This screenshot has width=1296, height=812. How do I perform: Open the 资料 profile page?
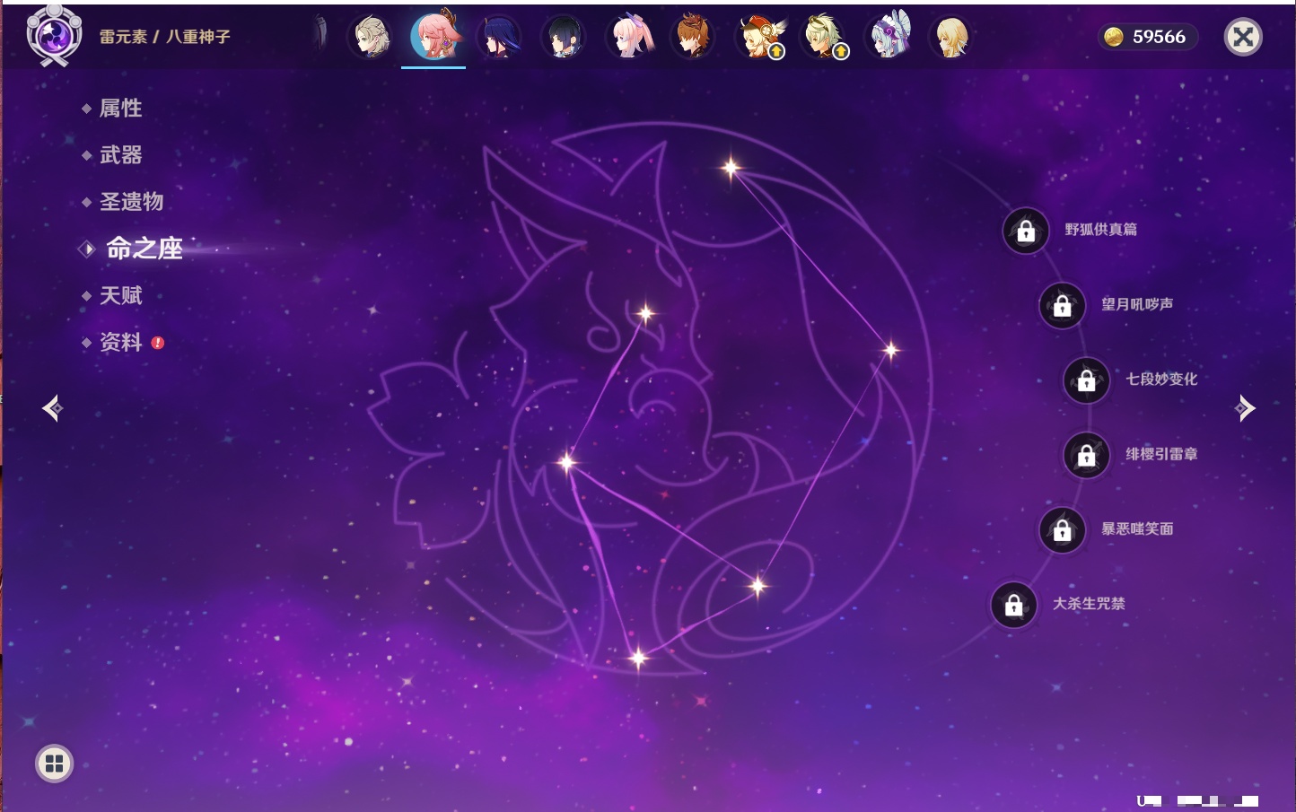point(122,342)
